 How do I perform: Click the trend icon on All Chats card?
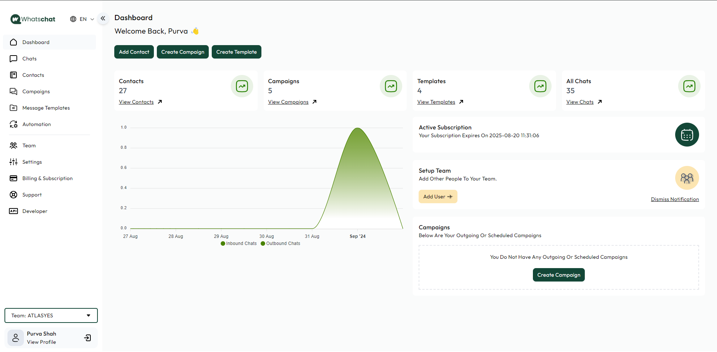pos(689,86)
